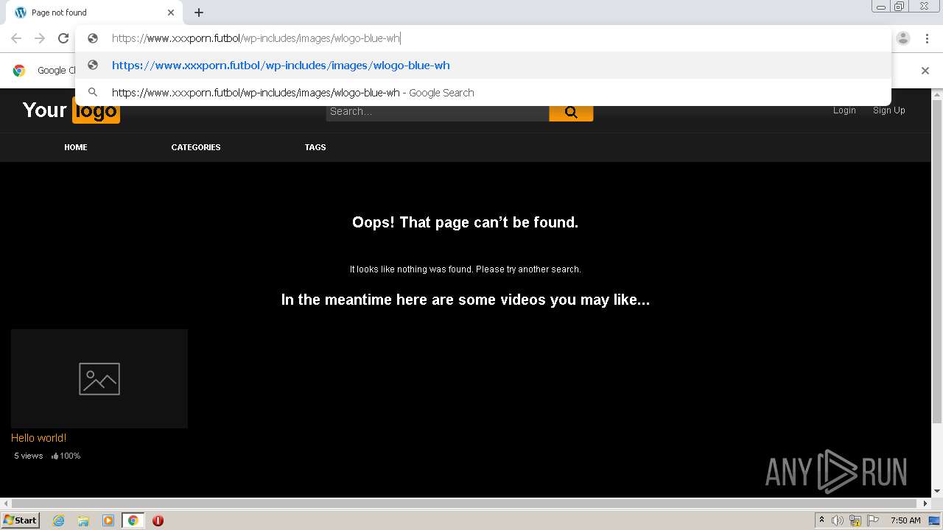Choose the blue wlogo-blue-wh URL suggestion
This screenshot has height=530, width=943.
[x=281, y=66]
